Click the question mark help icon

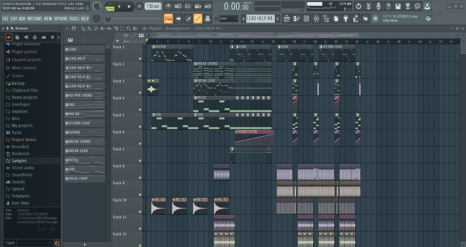[x=388, y=6]
